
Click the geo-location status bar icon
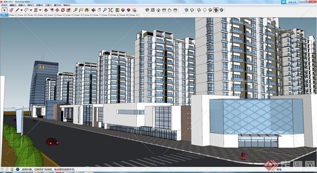click(x=2, y=169)
